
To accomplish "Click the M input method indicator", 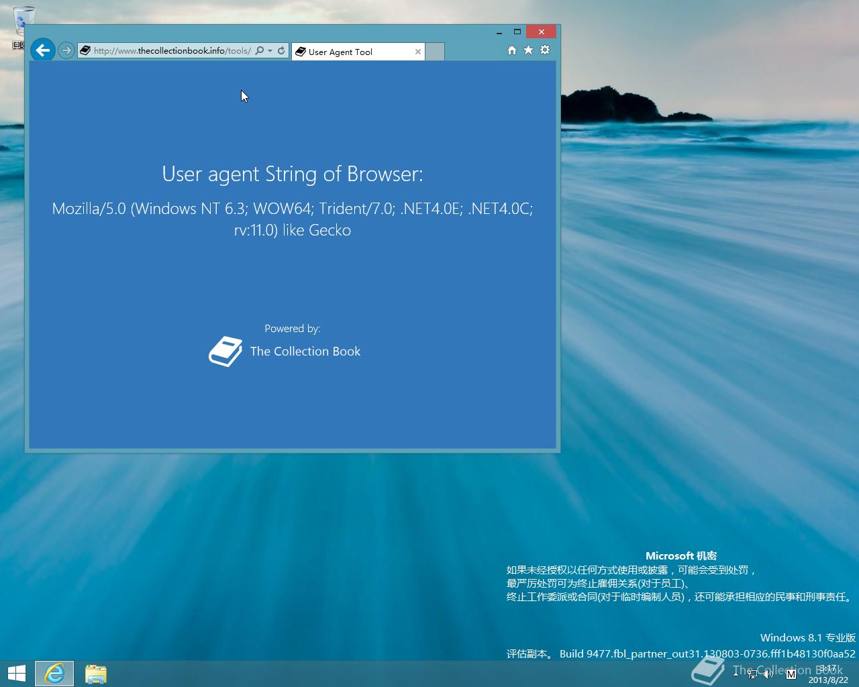I will tap(791, 674).
